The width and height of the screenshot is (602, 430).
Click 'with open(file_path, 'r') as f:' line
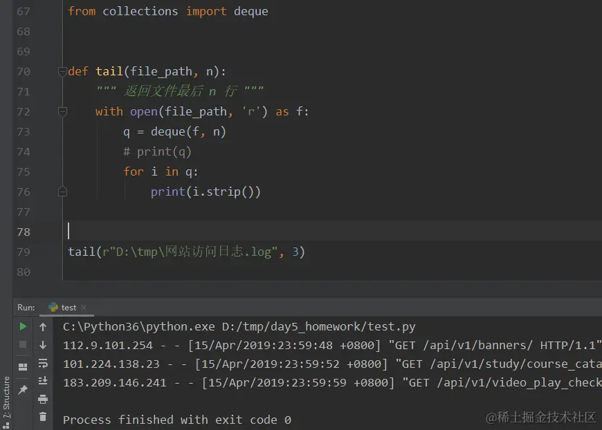[x=202, y=111]
